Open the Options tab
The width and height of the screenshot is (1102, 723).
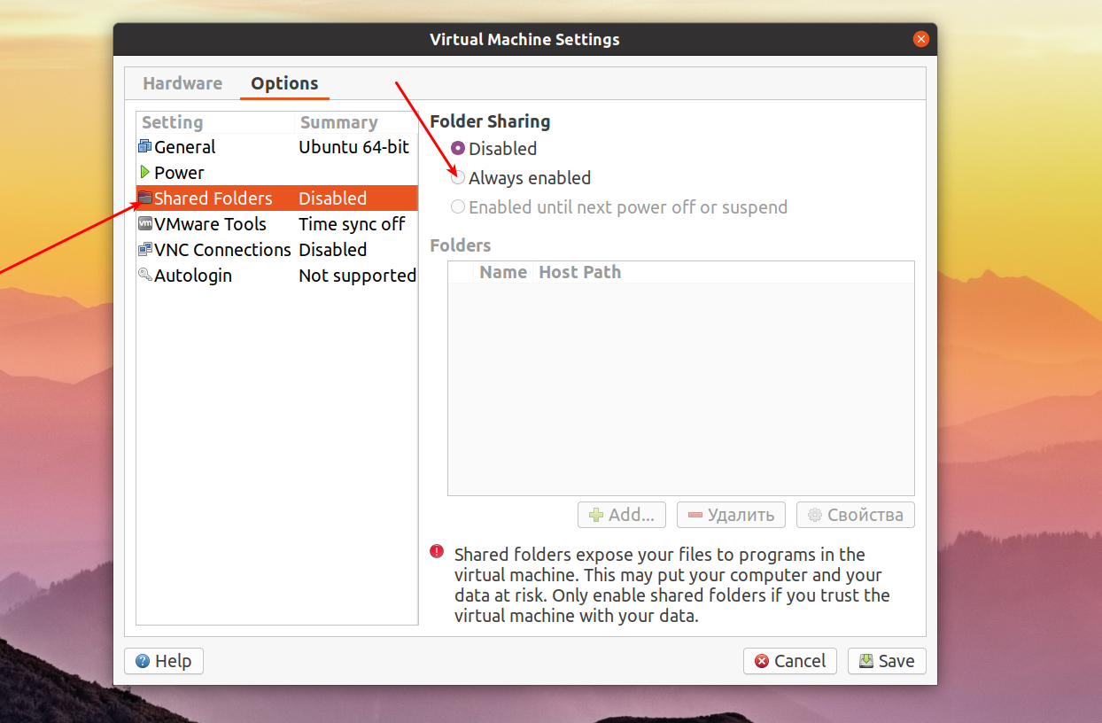pyautogui.click(x=284, y=83)
